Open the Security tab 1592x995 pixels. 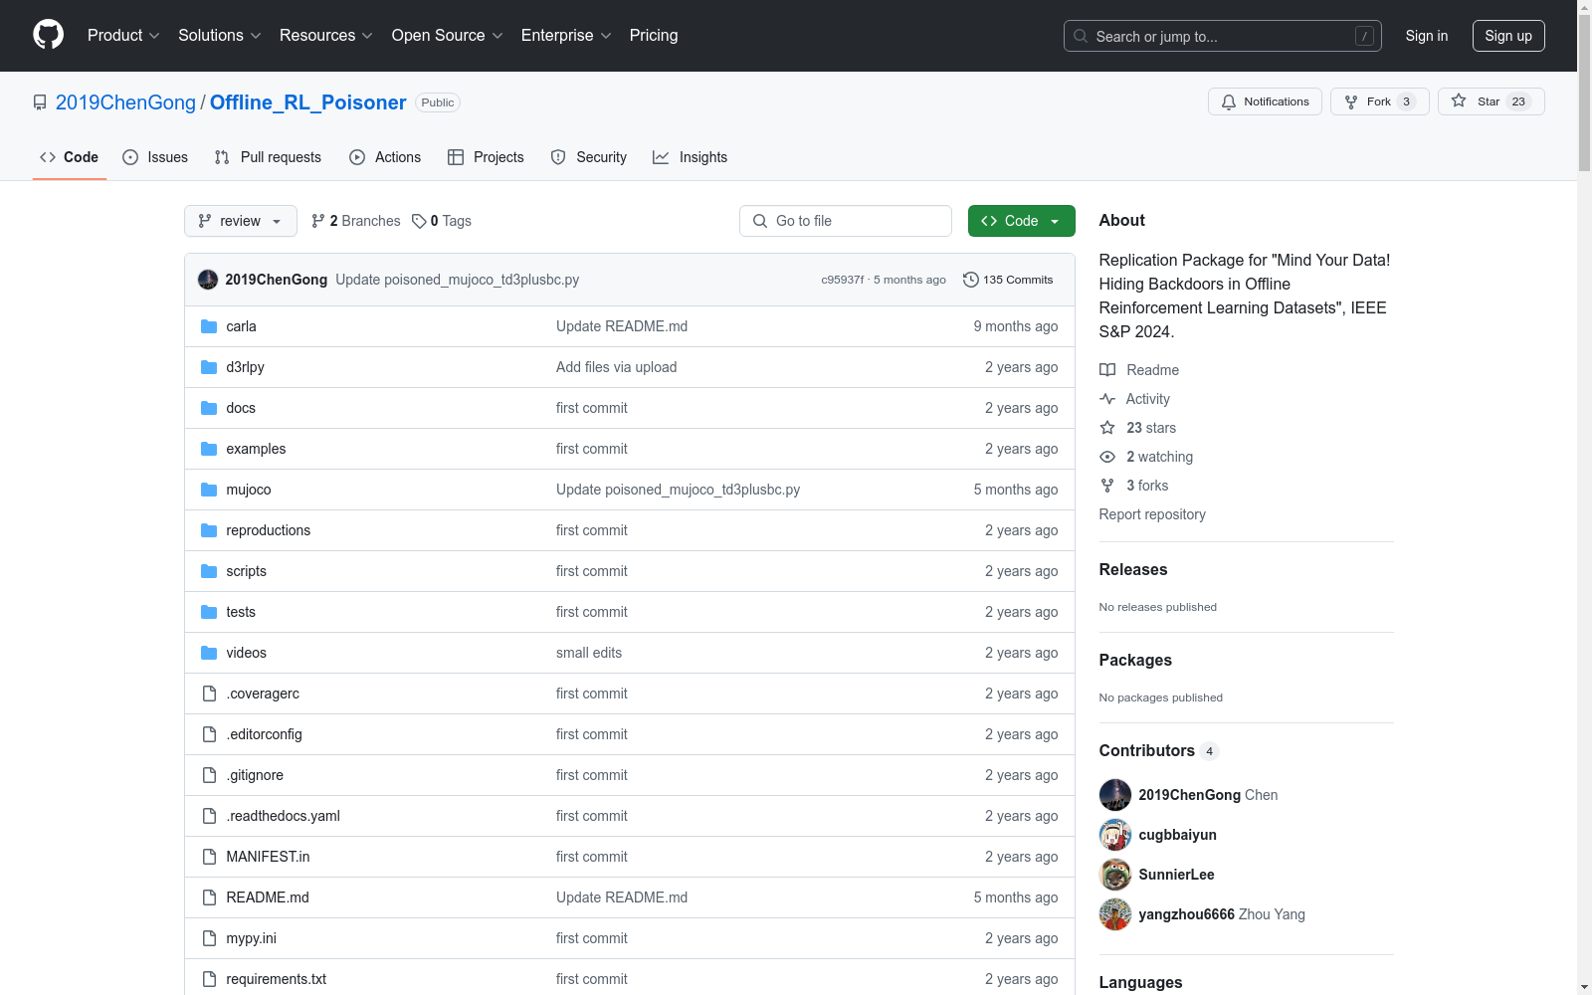coord(589,157)
